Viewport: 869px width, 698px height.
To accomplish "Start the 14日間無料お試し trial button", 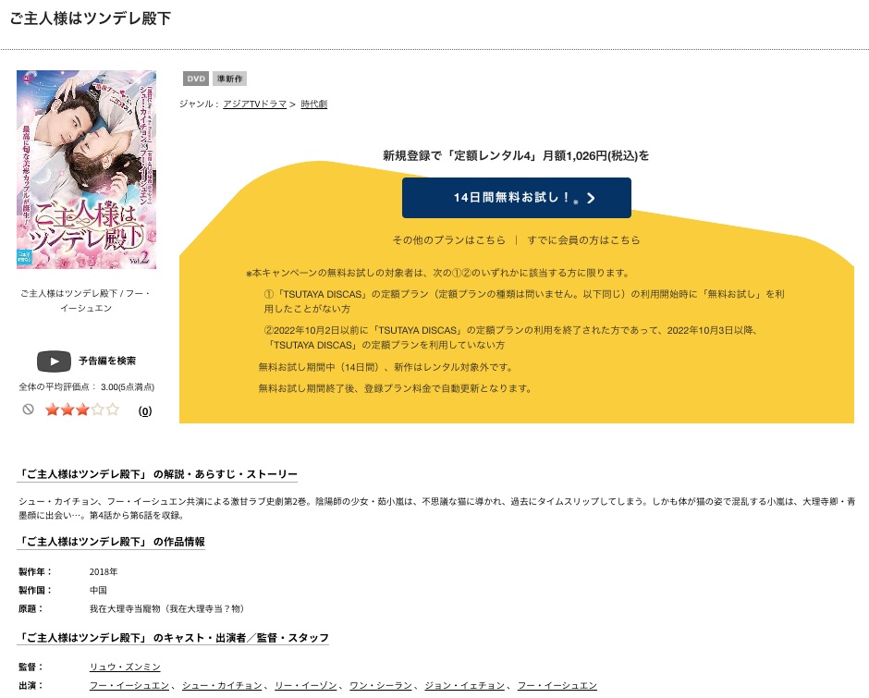I will pos(517,198).
